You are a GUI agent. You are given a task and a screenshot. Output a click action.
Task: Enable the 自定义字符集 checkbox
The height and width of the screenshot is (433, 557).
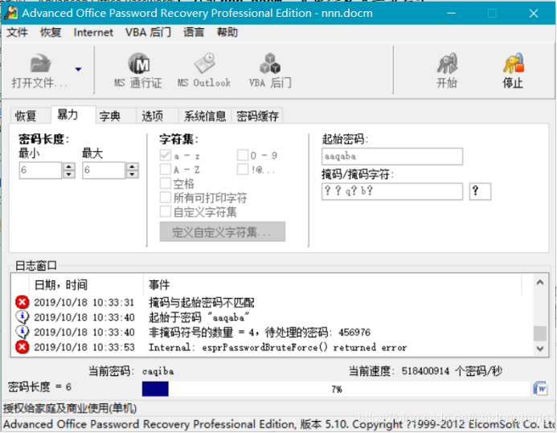point(166,211)
